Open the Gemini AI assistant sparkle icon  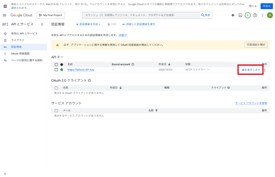tap(233, 15)
